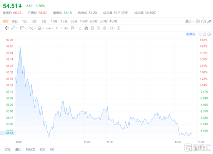Expand the arrow tool options chevron
The height and width of the screenshot is (154, 213).
(61, 28)
